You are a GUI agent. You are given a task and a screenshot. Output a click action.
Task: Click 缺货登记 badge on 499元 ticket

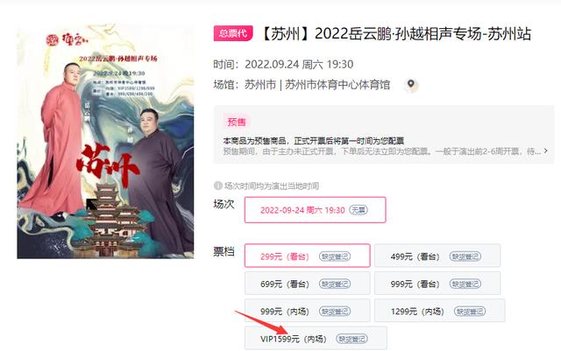click(465, 256)
